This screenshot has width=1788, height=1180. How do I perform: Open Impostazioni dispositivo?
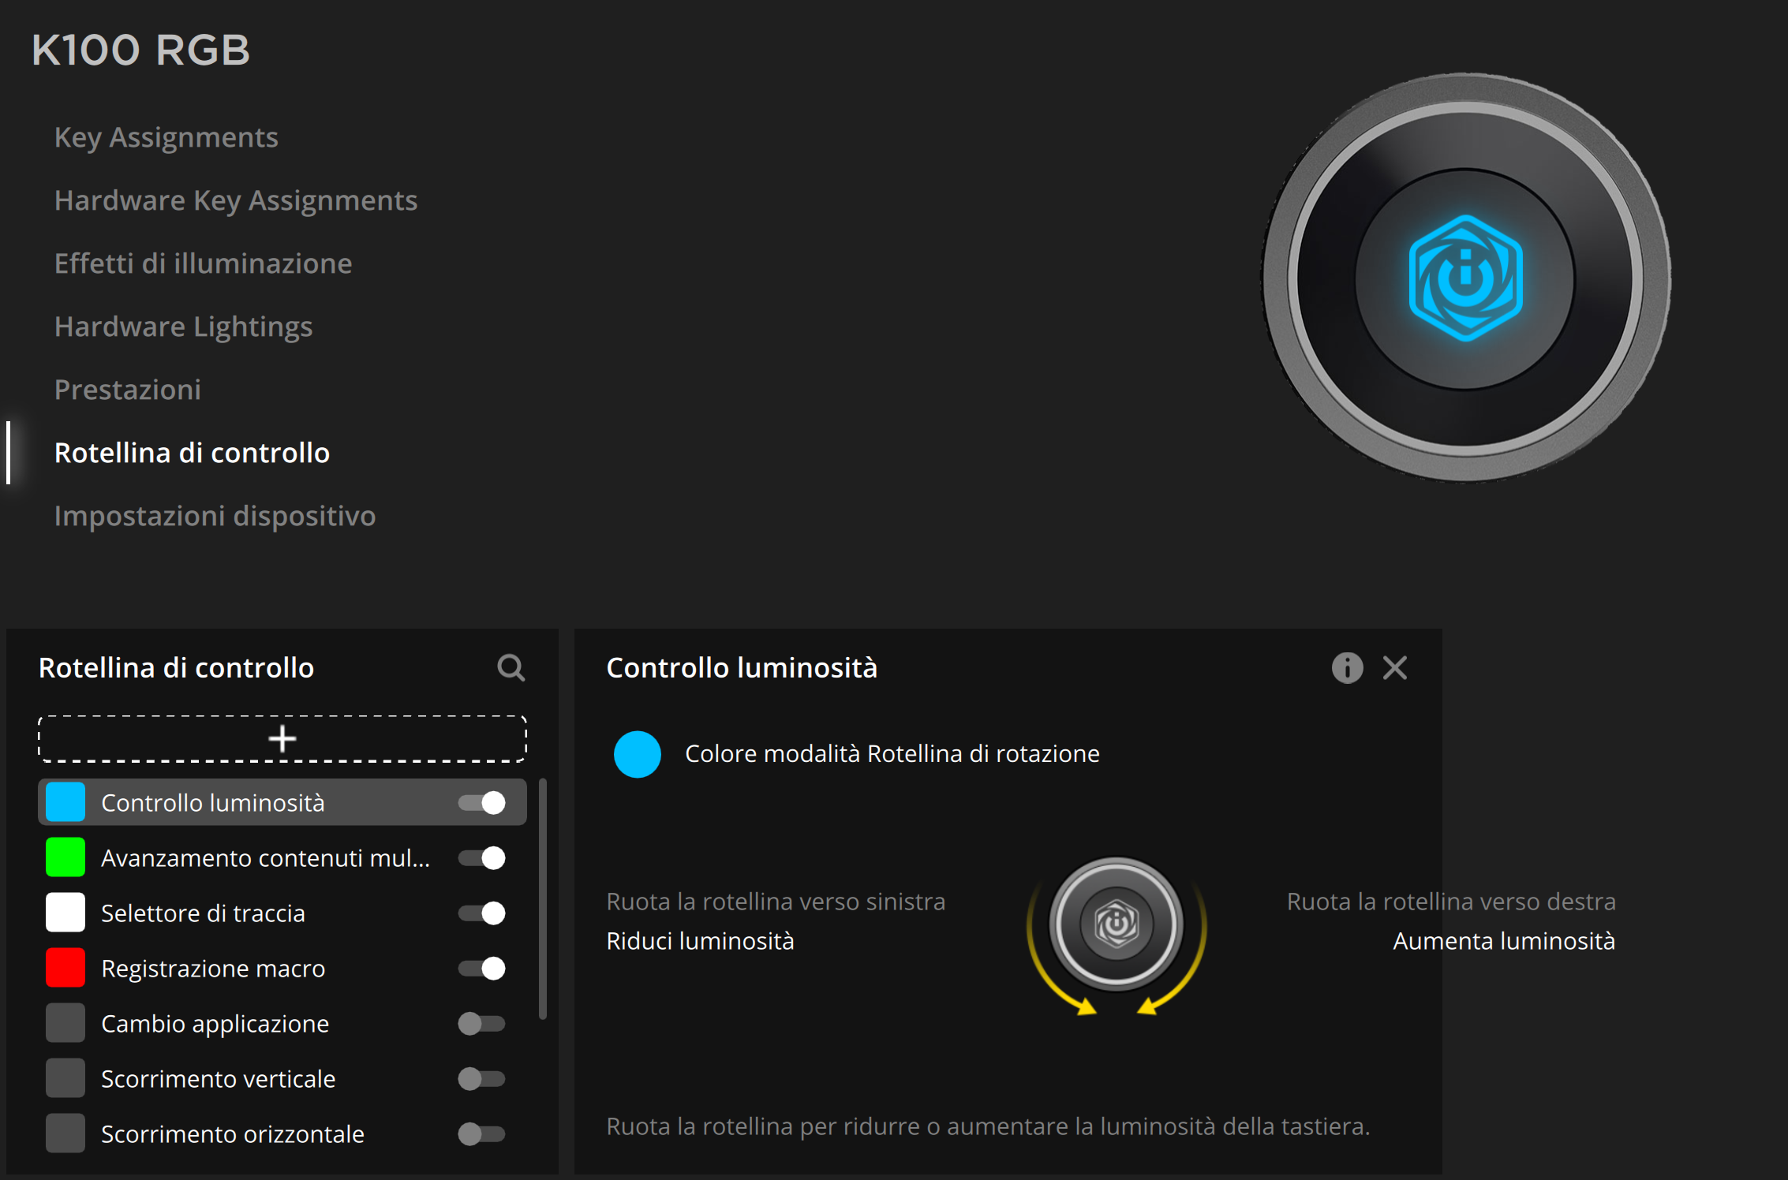[215, 516]
